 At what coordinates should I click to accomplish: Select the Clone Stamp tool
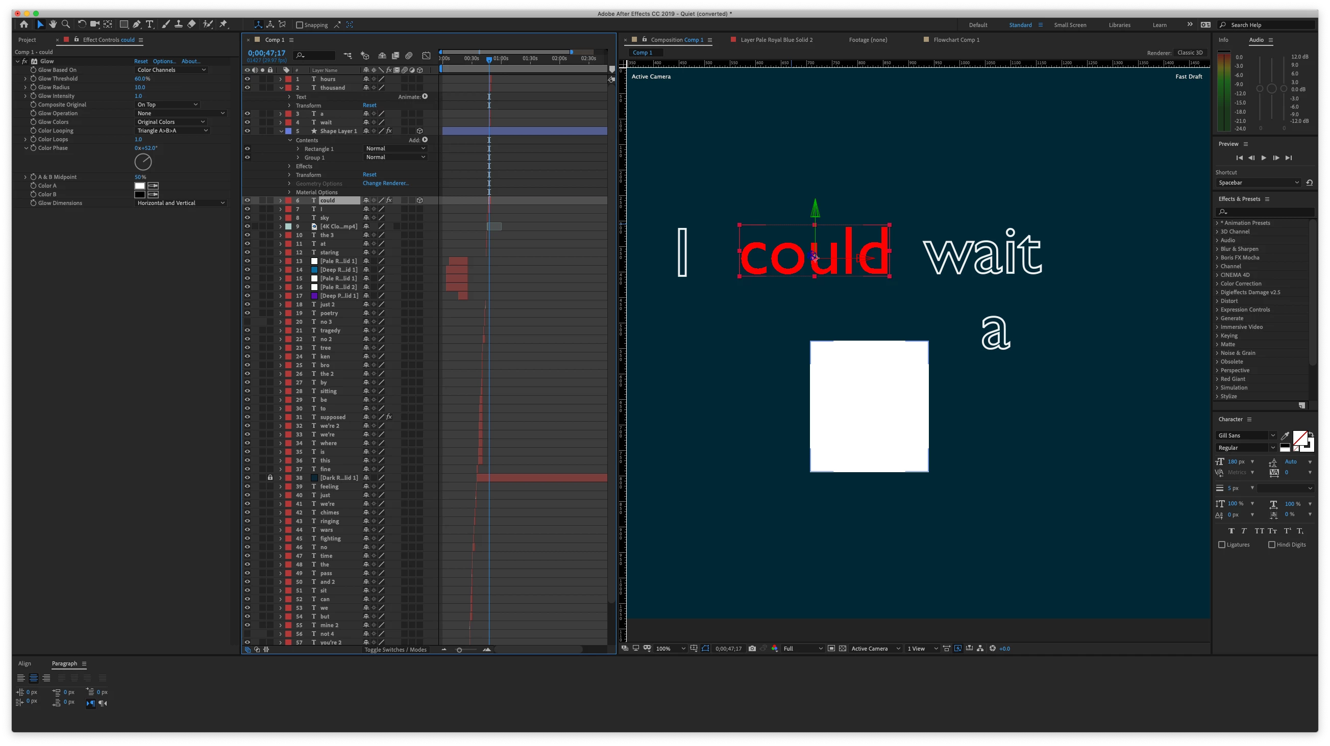[178, 24]
